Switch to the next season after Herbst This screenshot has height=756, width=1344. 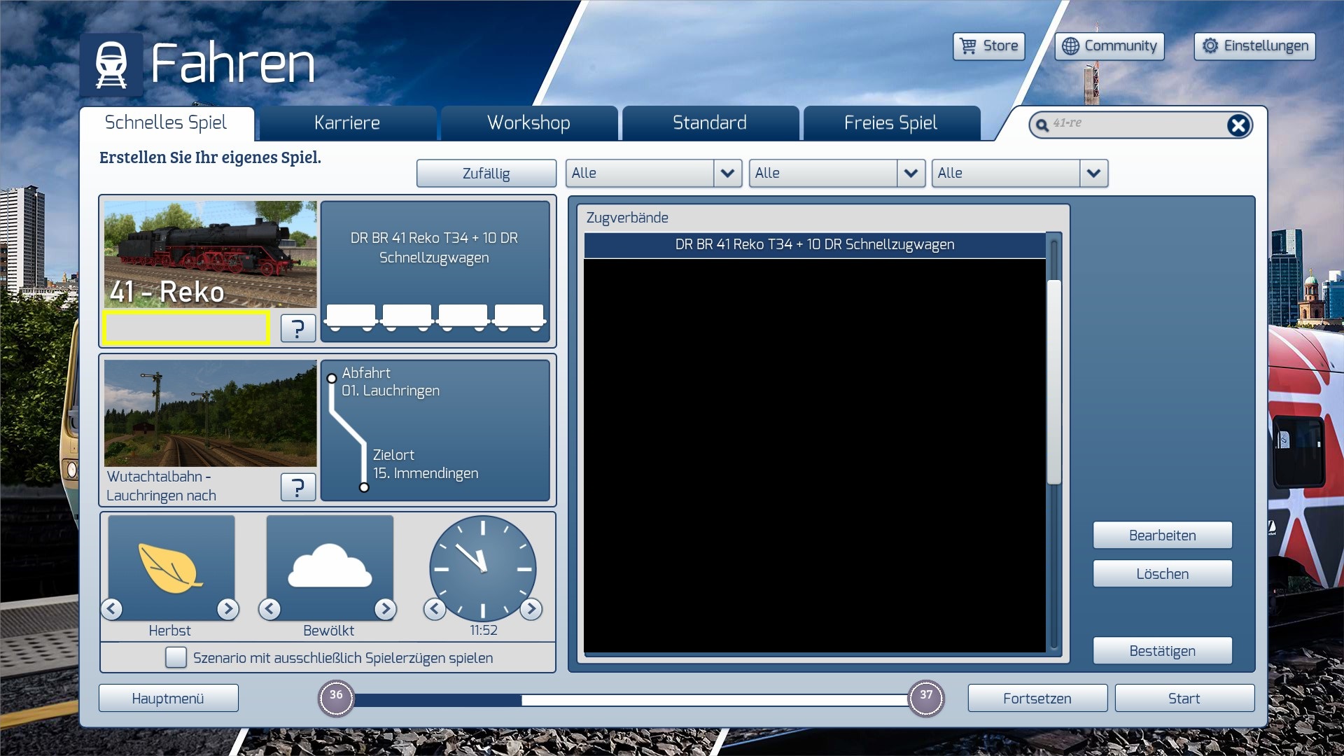pos(227,609)
